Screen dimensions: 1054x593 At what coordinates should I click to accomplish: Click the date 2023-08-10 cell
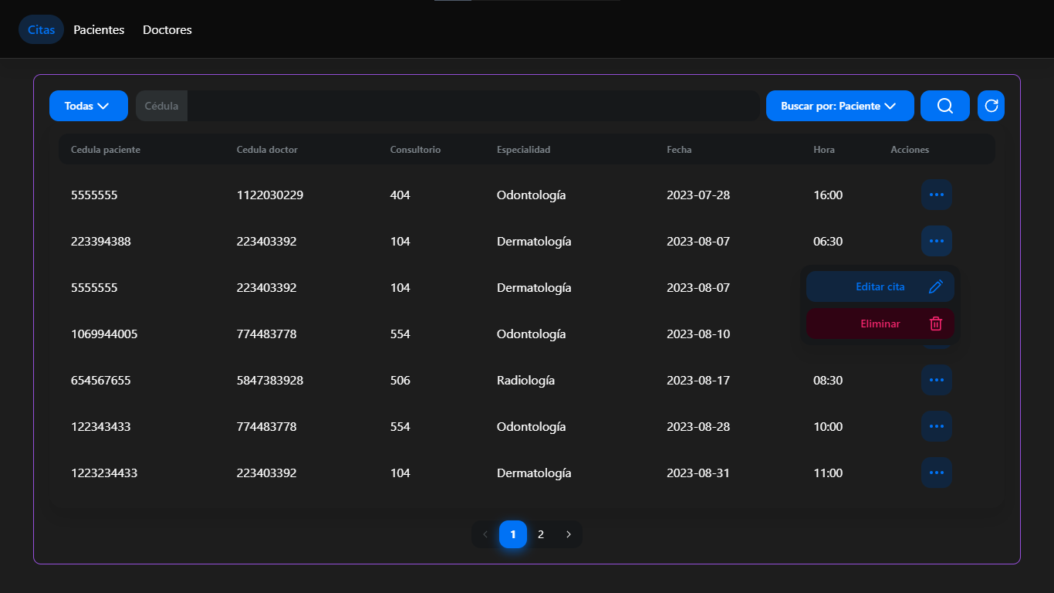(x=698, y=334)
